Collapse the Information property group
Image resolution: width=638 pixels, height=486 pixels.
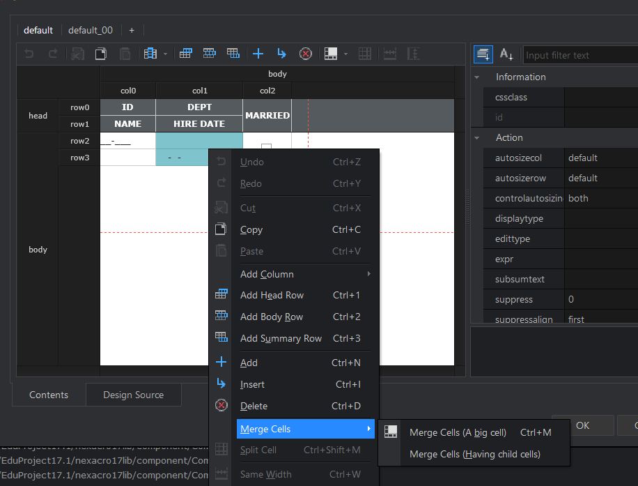pos(477,77)
